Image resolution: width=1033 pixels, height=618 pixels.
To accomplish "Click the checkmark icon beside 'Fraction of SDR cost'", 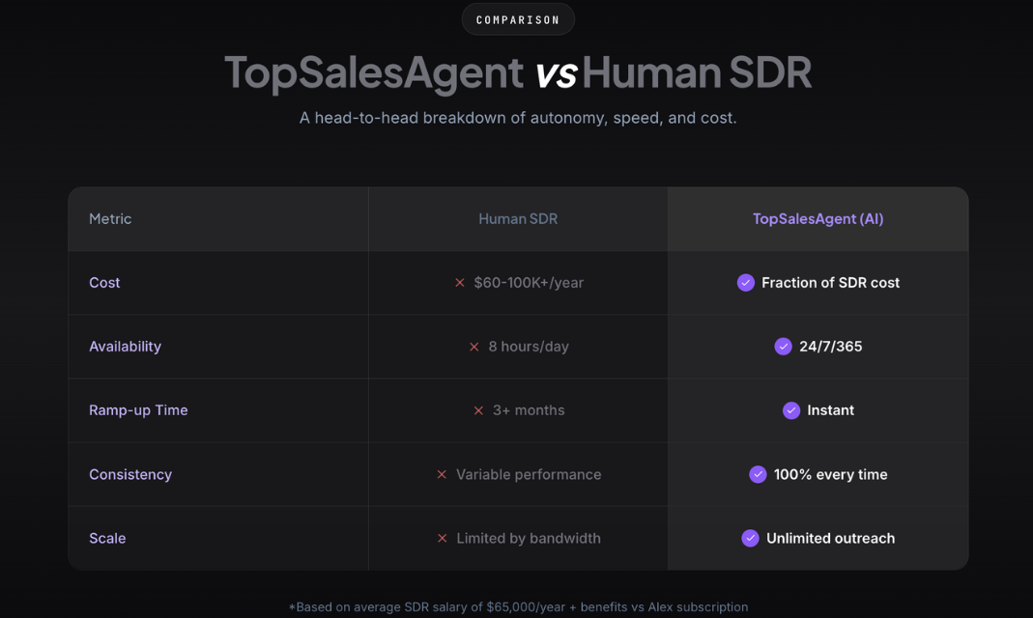I will point(745,282).
